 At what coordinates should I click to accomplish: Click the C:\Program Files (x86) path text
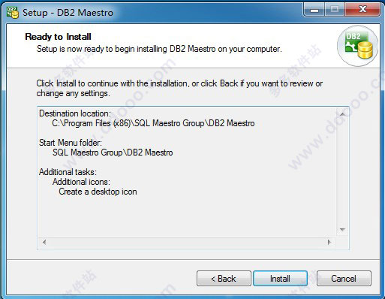coord(153,123)
